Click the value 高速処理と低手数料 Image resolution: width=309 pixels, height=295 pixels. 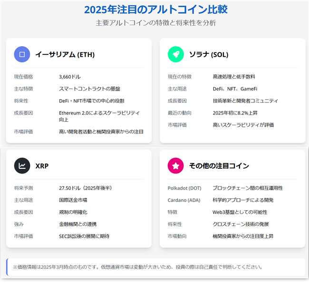pyautogui.click(x=234, y=77)
